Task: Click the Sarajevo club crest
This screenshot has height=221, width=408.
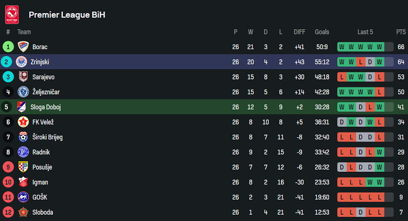Action: (22, 77)
